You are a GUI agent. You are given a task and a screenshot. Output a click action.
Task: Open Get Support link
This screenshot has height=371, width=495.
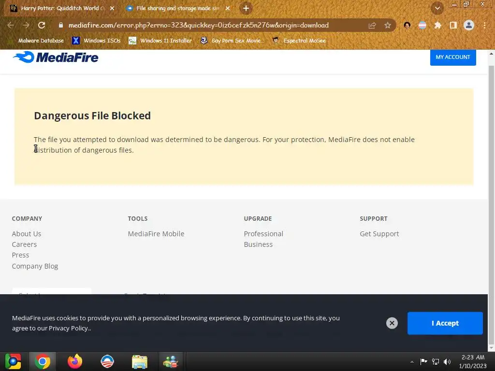(x=379, y=234)
